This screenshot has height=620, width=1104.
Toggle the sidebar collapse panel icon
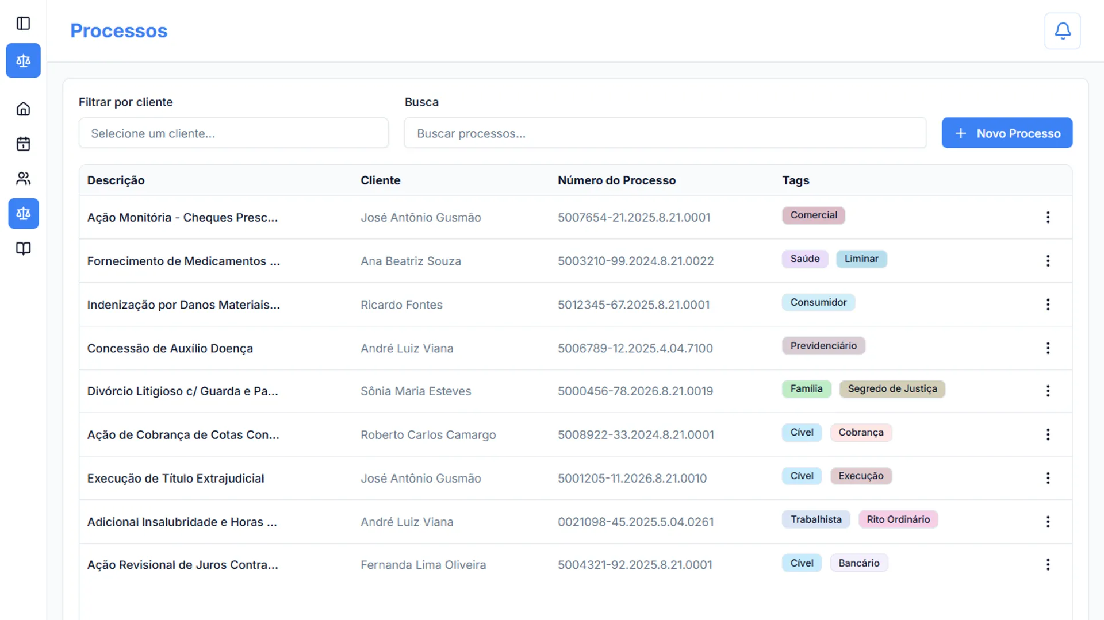[x=23, y=23]
